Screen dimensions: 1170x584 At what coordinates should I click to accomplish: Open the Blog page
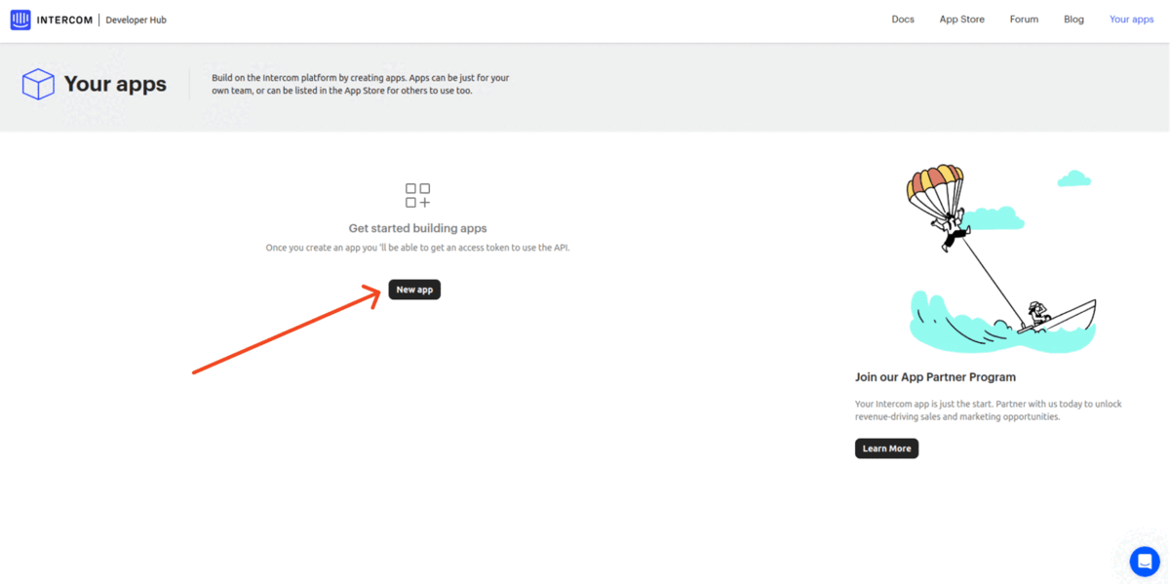click(1073, 19)
